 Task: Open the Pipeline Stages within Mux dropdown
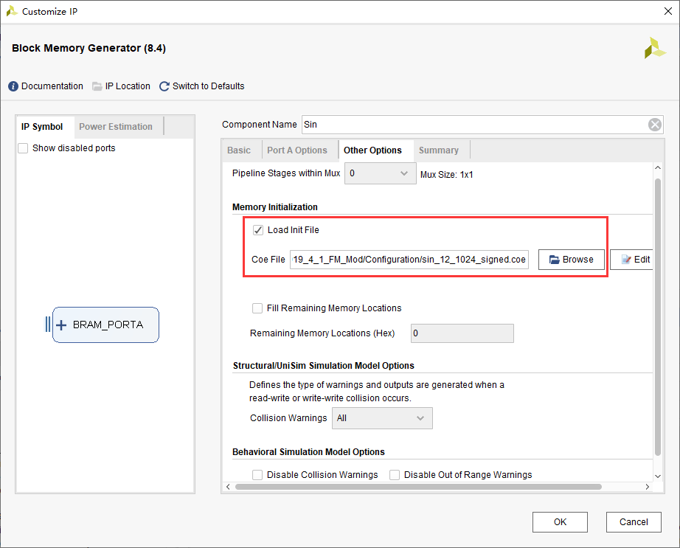(380, 173)
